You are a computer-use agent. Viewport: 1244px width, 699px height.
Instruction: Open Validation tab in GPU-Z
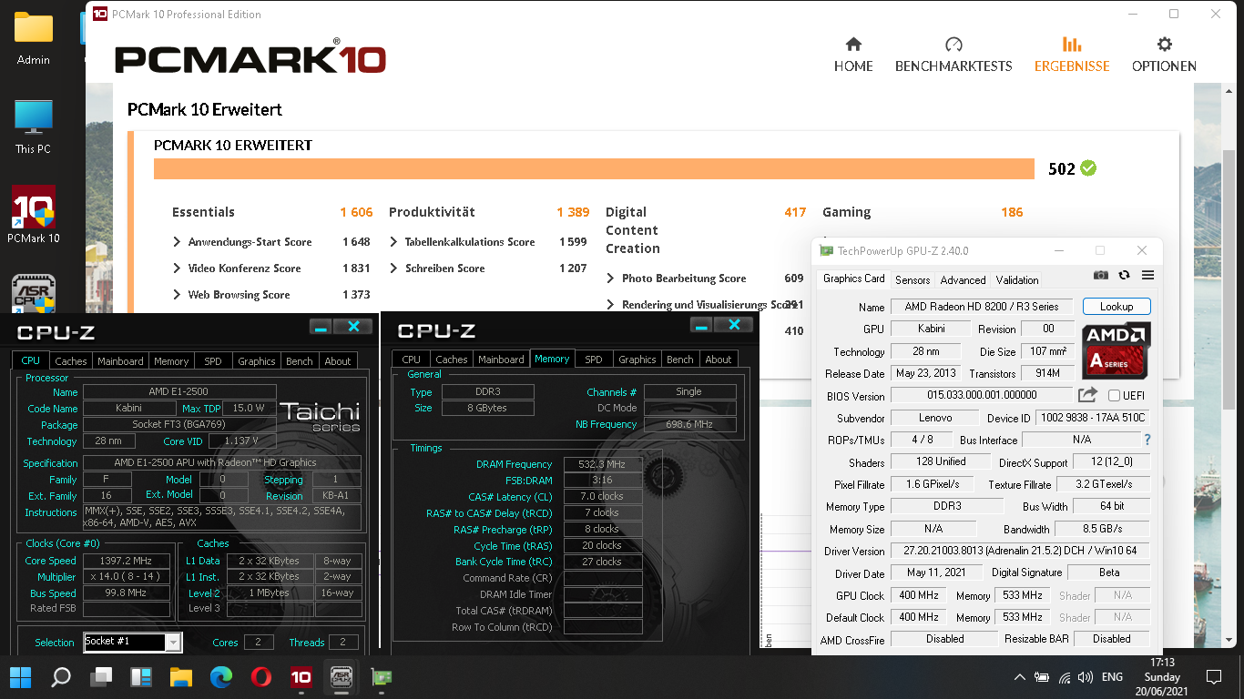point(1017,280)
